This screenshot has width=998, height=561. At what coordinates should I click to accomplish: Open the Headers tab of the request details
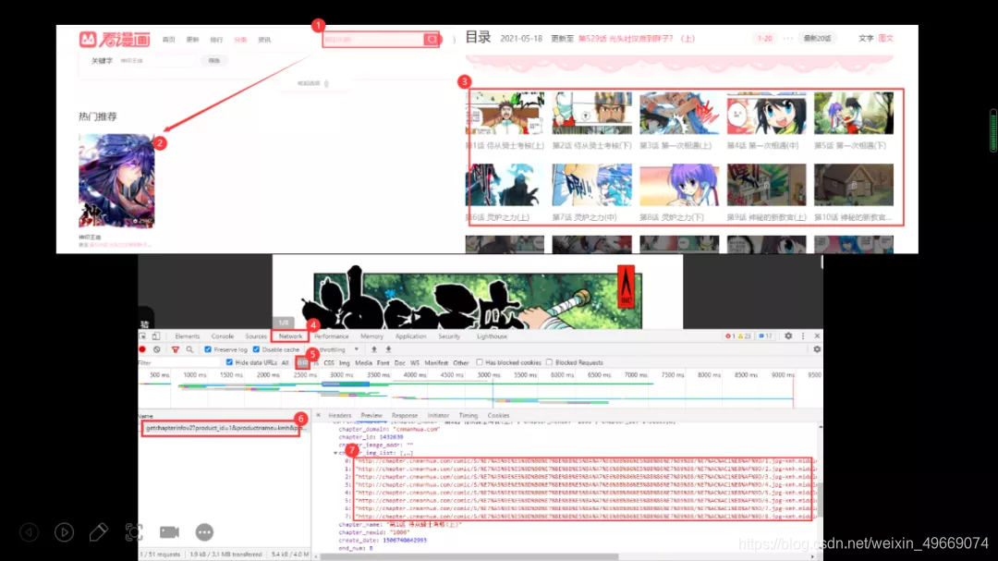[340, 415]
